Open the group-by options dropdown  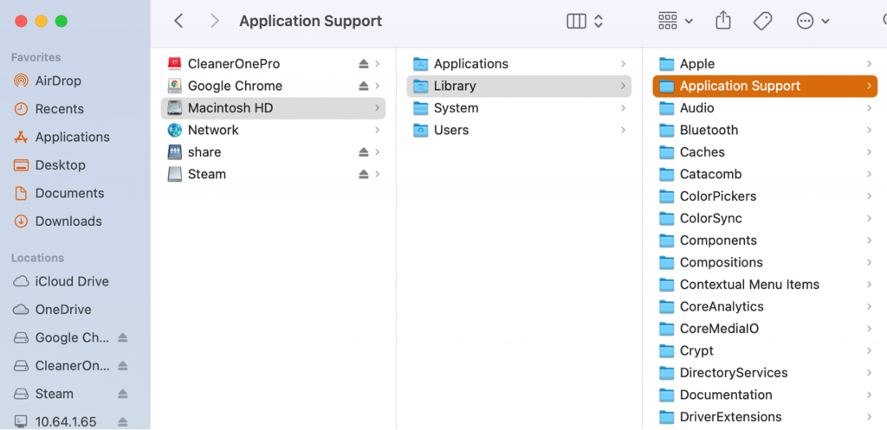coord(676,21)
